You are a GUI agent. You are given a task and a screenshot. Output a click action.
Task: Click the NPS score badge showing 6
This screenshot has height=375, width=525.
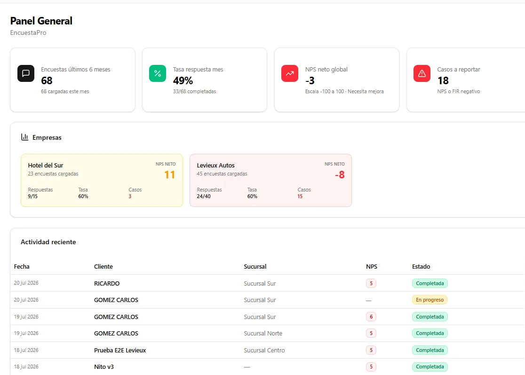371,317
